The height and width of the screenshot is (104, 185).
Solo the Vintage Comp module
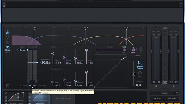[x=6, y=101]
